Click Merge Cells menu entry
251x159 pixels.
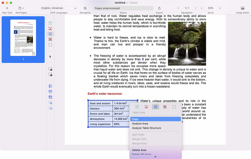pos(155,139)
